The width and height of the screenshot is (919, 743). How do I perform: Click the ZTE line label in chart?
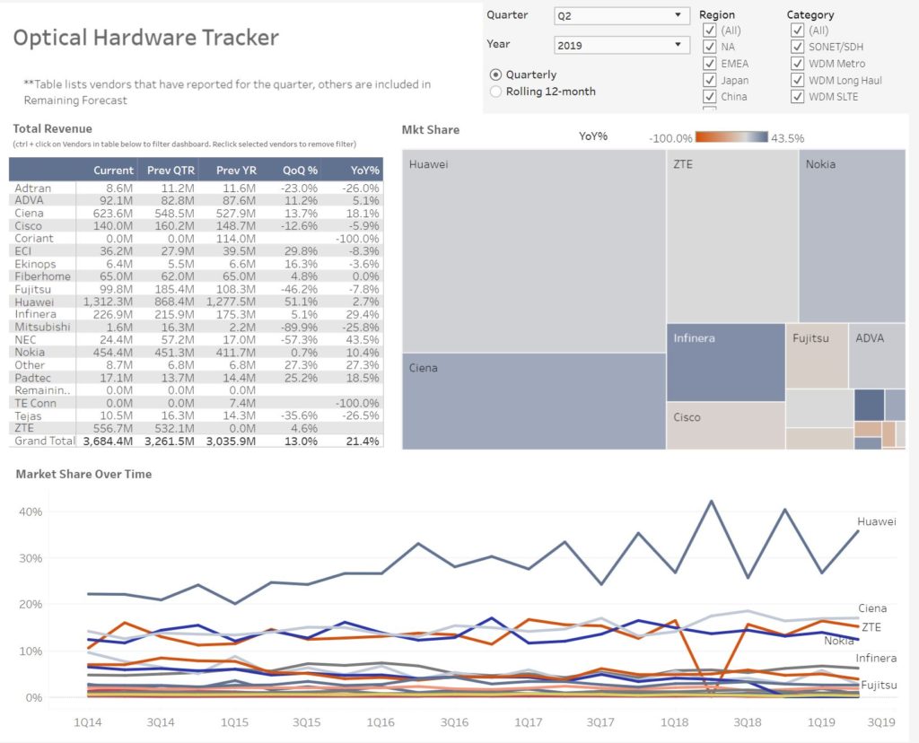click(871, 627)
